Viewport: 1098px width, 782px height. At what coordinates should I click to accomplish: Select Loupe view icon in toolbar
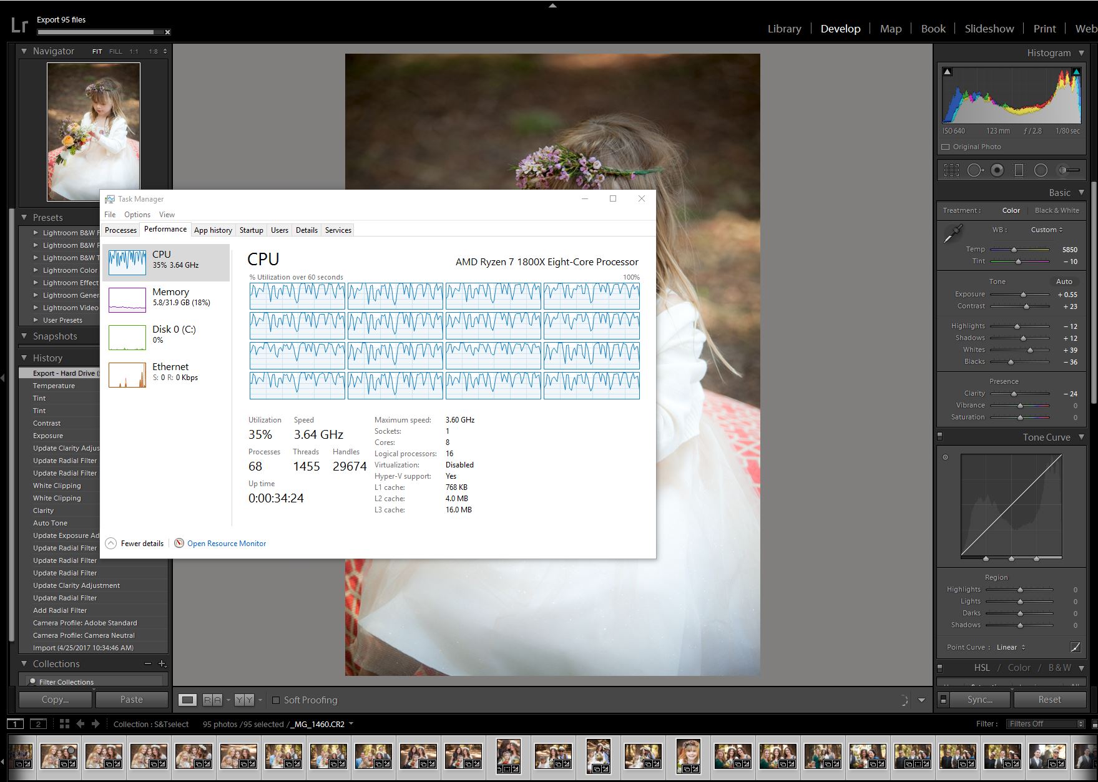click(187, 700)
